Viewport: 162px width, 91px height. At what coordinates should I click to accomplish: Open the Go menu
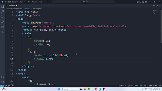pyautogui.click(x=25, y=2)
